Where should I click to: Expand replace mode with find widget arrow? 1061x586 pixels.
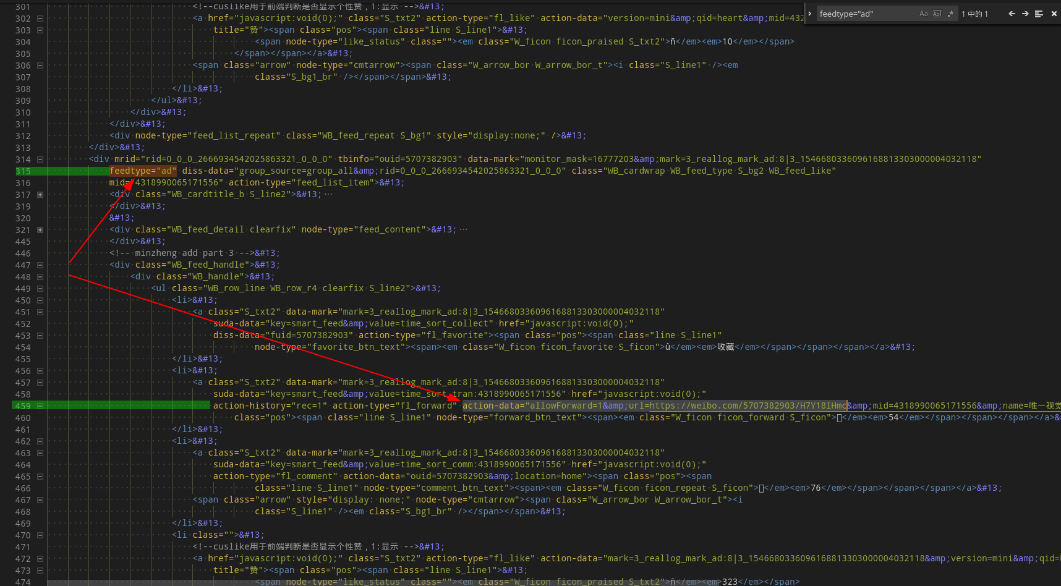pyautogui.click(x=810, y=14)
